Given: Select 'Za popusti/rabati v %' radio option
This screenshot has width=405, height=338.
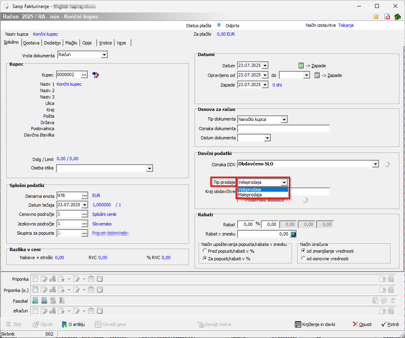Looking at the screenshot, I should click(x=205, y=258).
